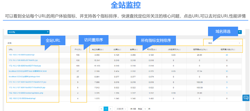
Task: Click full load value 4.350
Action: [97, 55]
